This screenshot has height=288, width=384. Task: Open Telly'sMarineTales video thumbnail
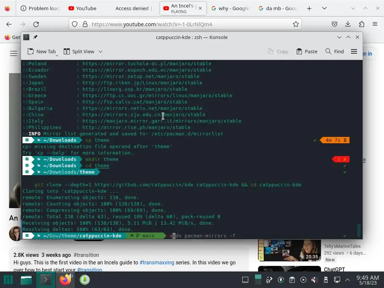pyautogui.click(x=289, y=250)
